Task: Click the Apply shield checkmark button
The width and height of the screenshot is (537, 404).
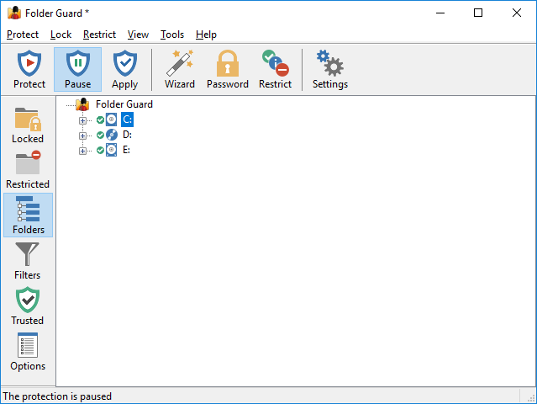Action: tap(124, 69)
